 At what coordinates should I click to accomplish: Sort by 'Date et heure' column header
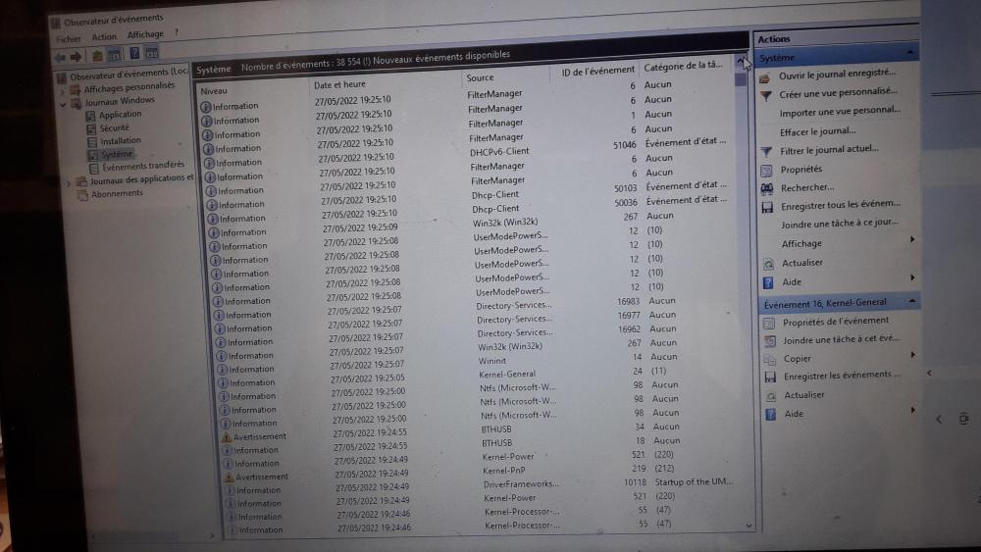coord(339,84)
